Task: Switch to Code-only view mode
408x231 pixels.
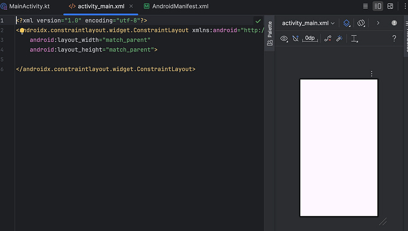Action: point(365,6)
